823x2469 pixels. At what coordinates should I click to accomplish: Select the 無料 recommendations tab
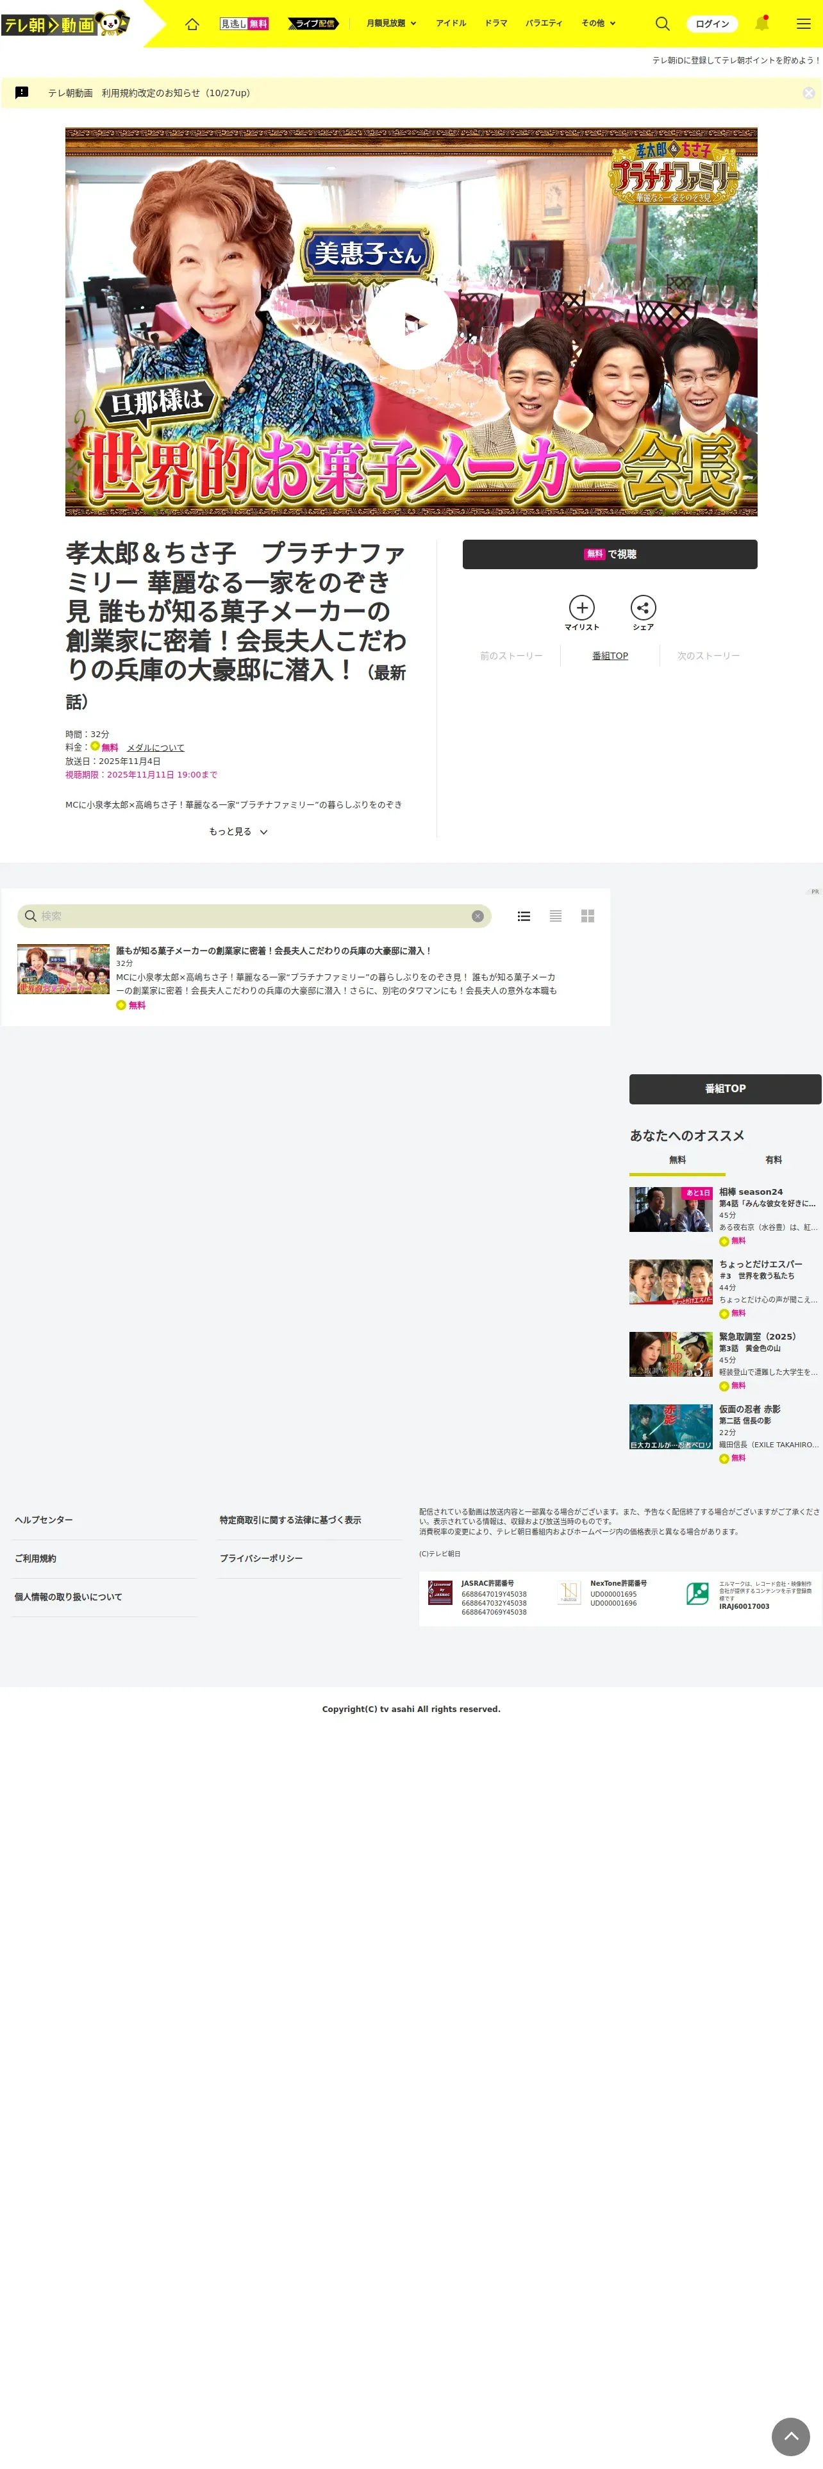(678, 1161)
